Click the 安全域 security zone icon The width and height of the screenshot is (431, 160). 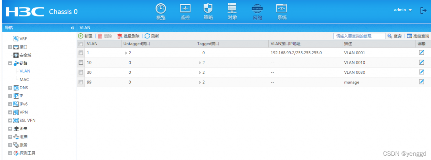pyautogui.click(x=16, y=55)
